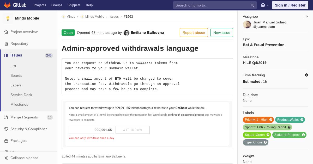Click the Packages icon

pos(6,141)
